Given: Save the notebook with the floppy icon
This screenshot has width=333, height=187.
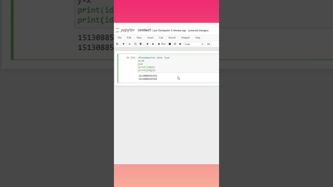Looking at the screenshot, I should (117, 44).
